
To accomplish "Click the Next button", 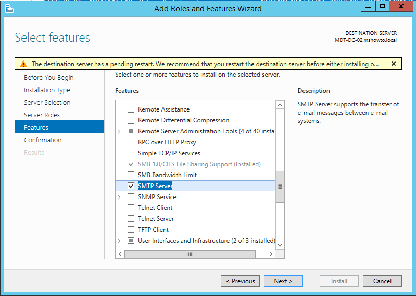I will pos(283,281).
